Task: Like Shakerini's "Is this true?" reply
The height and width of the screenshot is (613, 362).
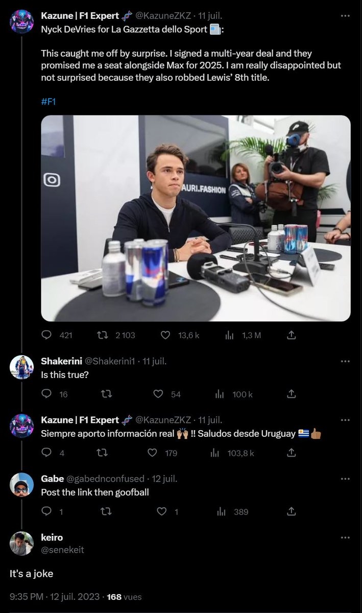Action: coord(158,394)
